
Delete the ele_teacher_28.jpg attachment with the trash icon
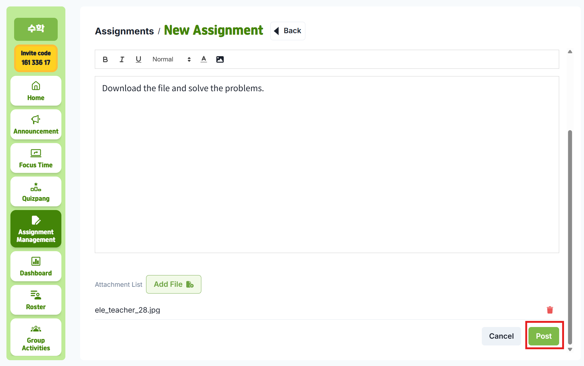550,310
